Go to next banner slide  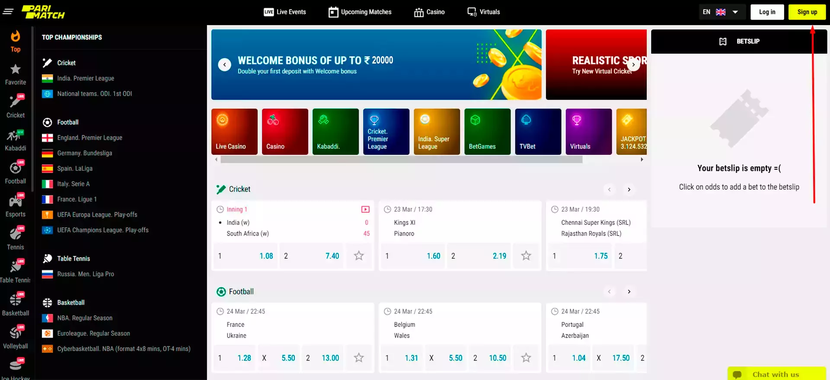633,65
